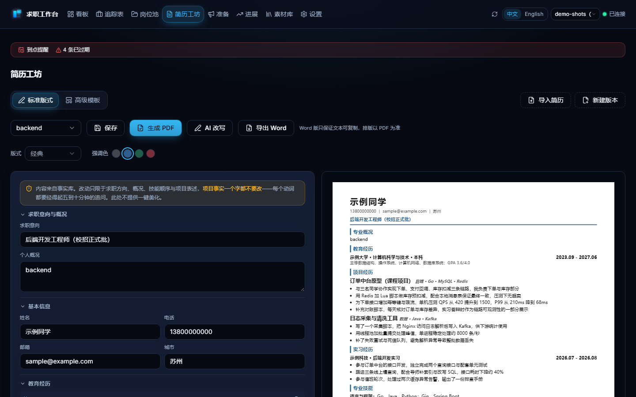Collapse the 求职意向与概况 section

click(44, 214)
